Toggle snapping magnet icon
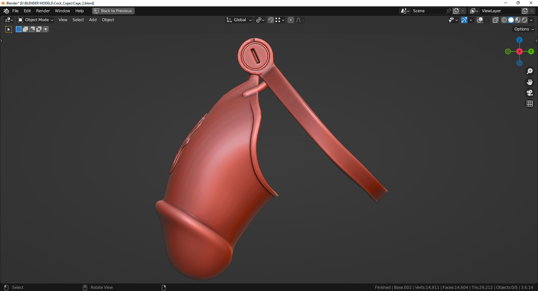 271,20
